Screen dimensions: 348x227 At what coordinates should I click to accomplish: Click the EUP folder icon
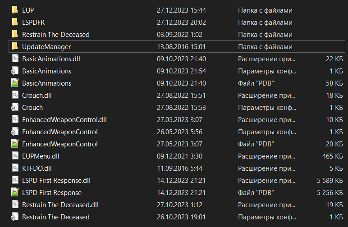14,10
